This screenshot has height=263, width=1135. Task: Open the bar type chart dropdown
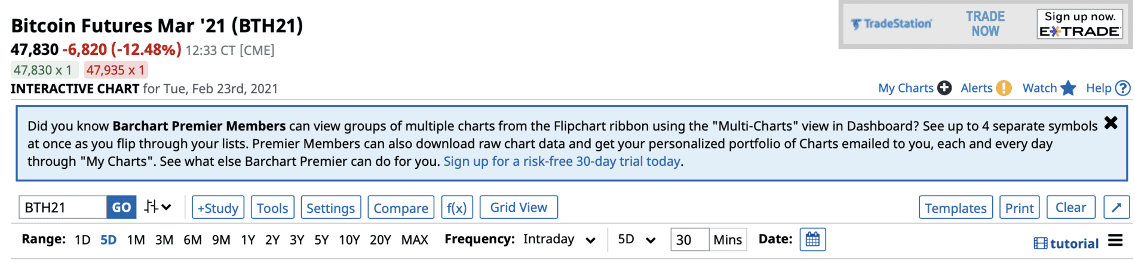[x=158, y=207]
